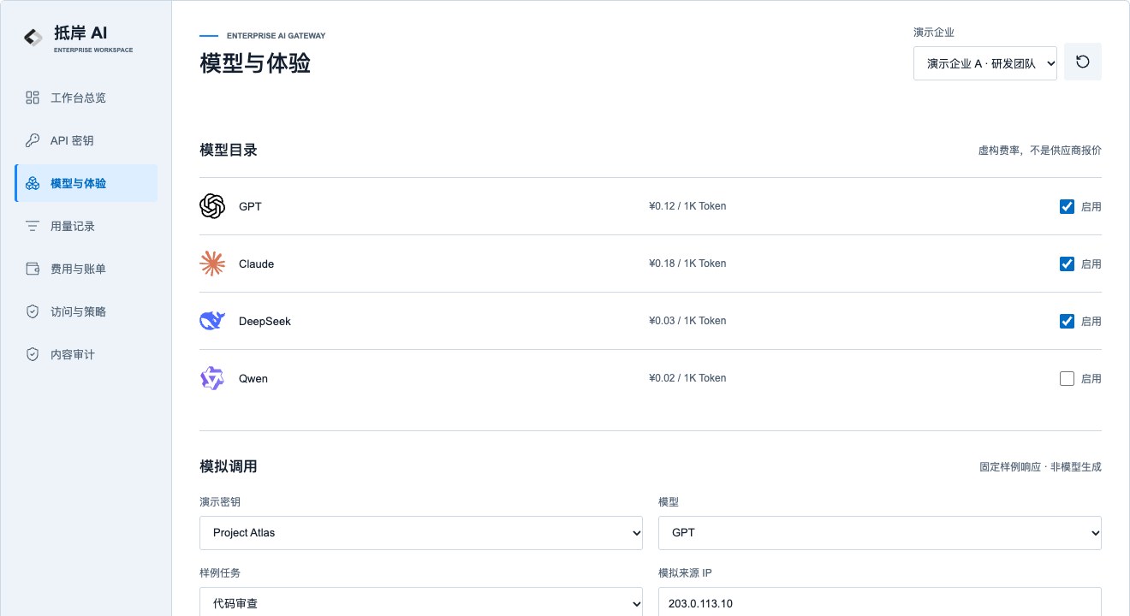
Task: Click the GPT model logo
Action: click(212, 206)
